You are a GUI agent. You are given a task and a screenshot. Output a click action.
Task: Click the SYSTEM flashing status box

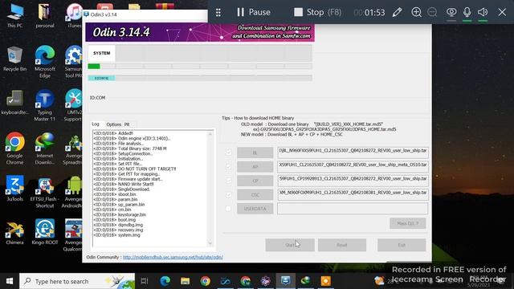(102, 53)
